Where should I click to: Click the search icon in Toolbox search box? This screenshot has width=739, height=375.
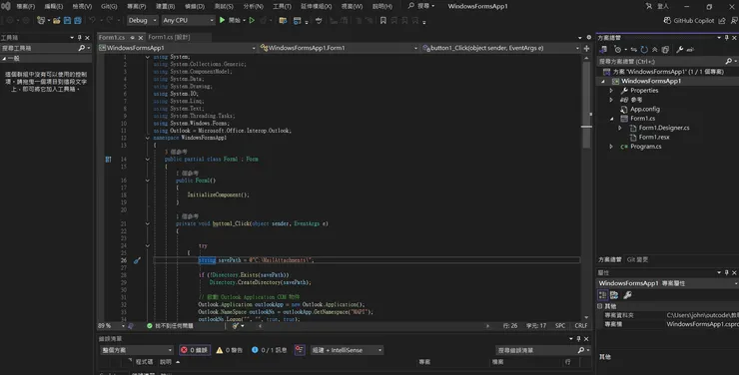point(82,48)
